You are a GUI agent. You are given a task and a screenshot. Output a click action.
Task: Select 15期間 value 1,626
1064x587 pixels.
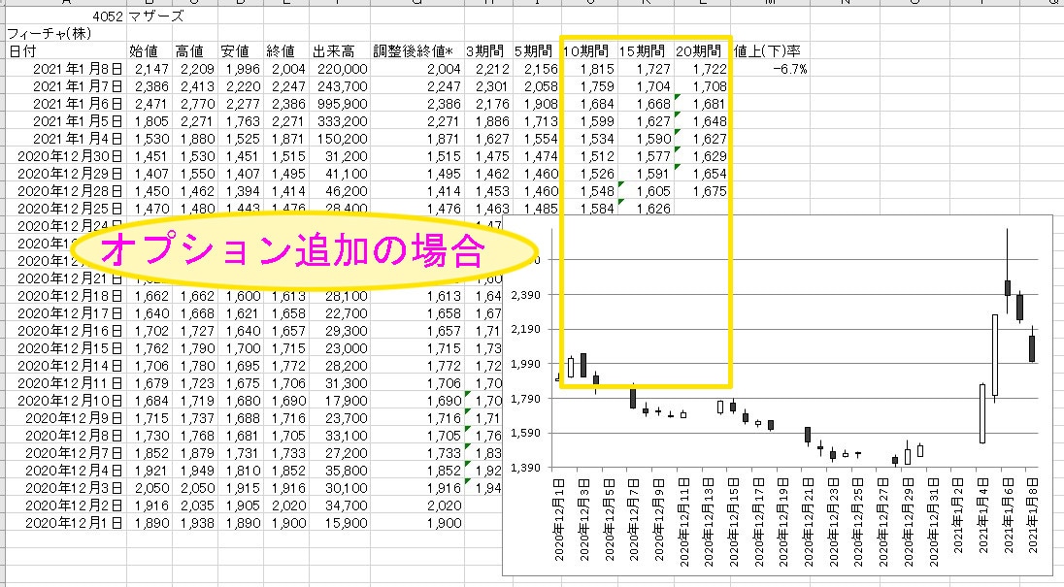(x=646, y=209)
